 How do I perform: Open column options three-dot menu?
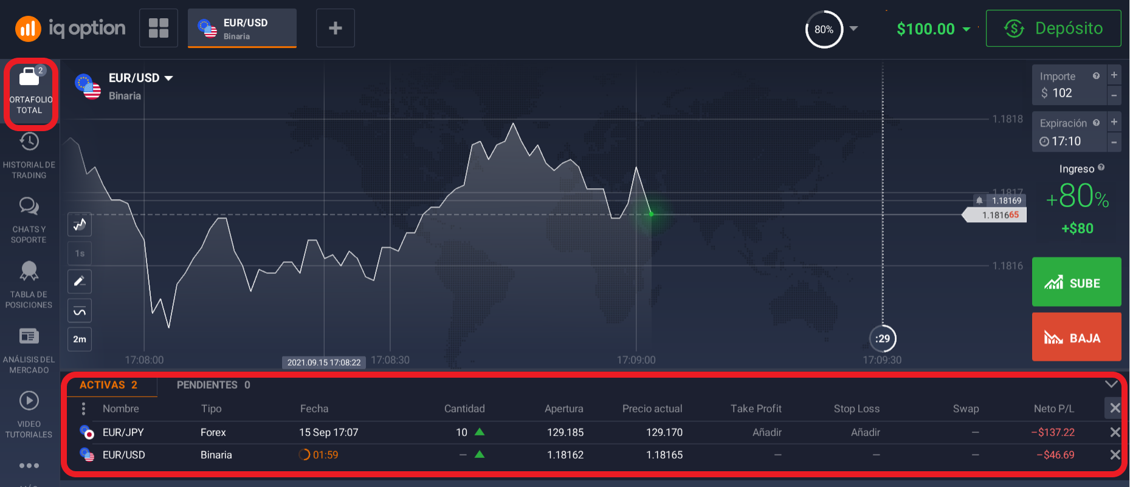click(83, 409)
